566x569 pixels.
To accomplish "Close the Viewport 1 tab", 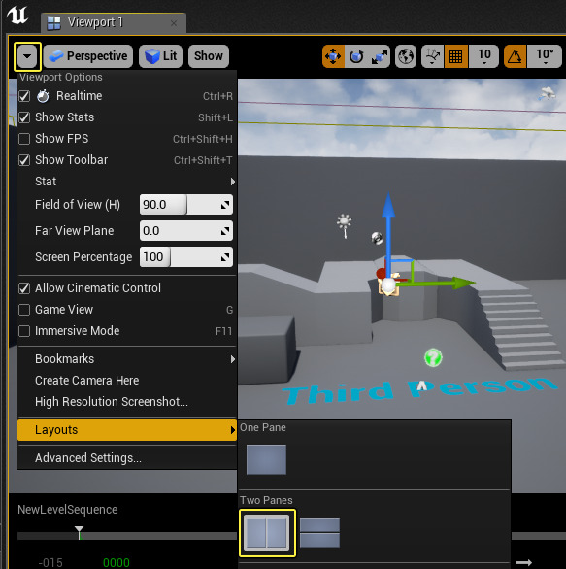I will (x=174, y=23).
